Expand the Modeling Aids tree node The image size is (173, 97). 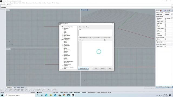63,56
